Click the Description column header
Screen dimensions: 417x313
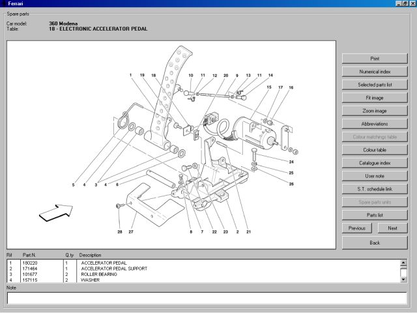point(90,255)
